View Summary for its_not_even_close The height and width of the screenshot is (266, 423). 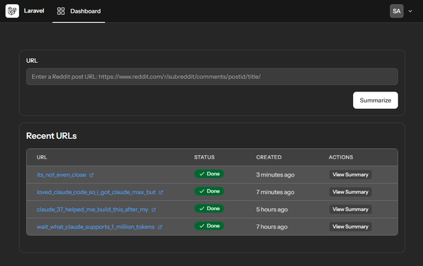tap(350, 175)
